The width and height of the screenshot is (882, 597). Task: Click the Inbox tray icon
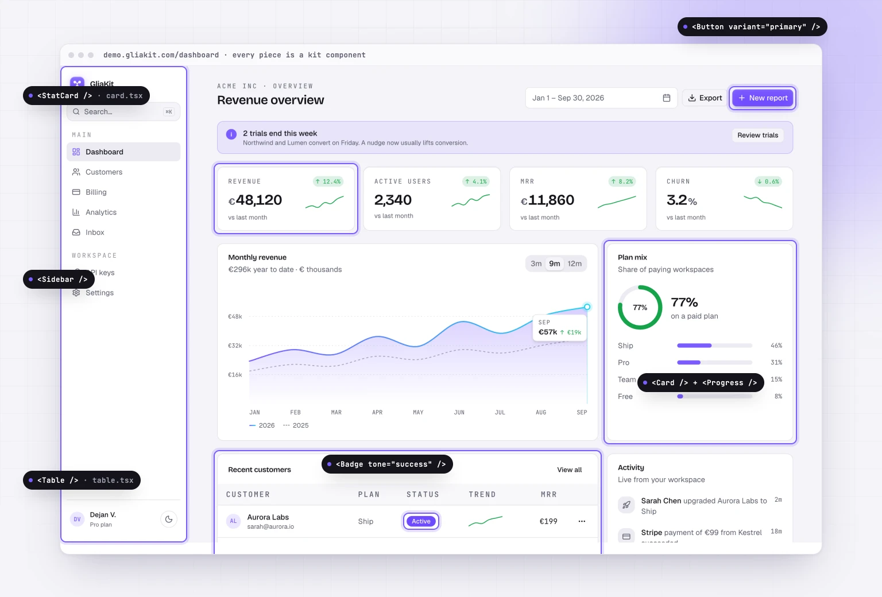(76, 232)
